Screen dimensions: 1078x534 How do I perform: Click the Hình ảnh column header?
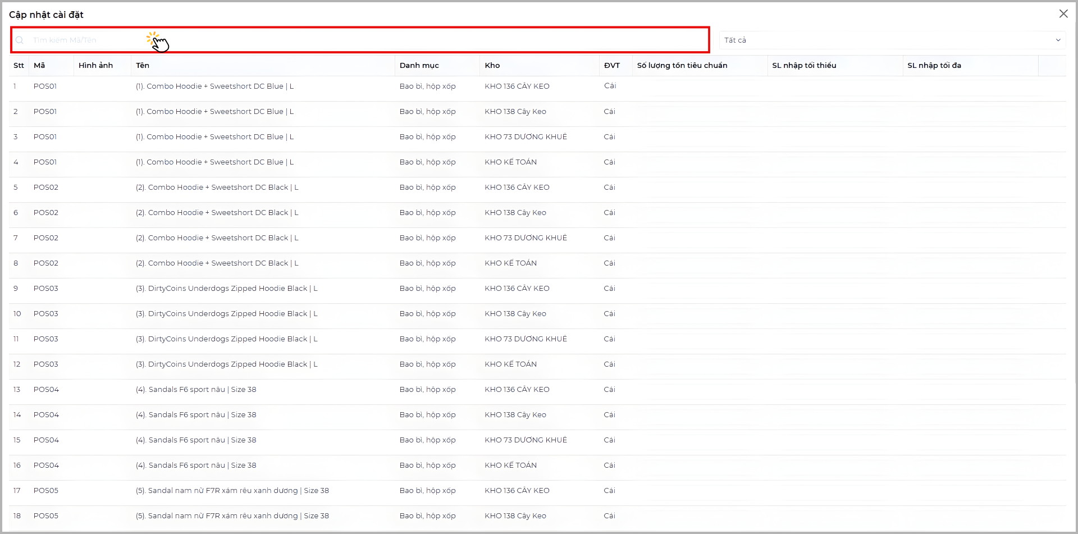pyautogui.click(x=96, y=66)
